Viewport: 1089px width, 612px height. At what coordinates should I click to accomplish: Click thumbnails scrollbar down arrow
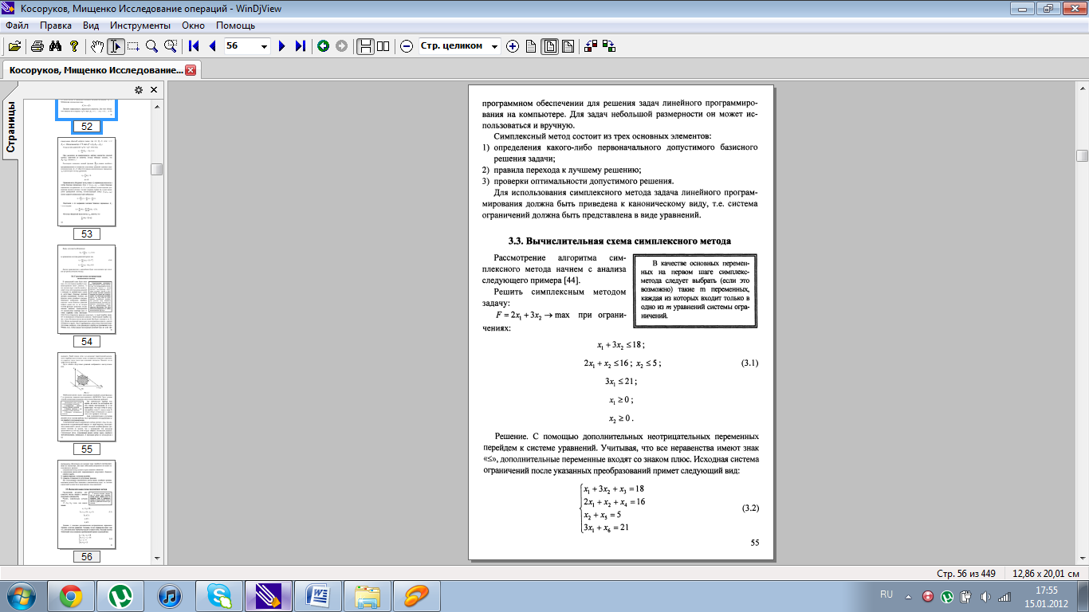[x=157, y=558]
